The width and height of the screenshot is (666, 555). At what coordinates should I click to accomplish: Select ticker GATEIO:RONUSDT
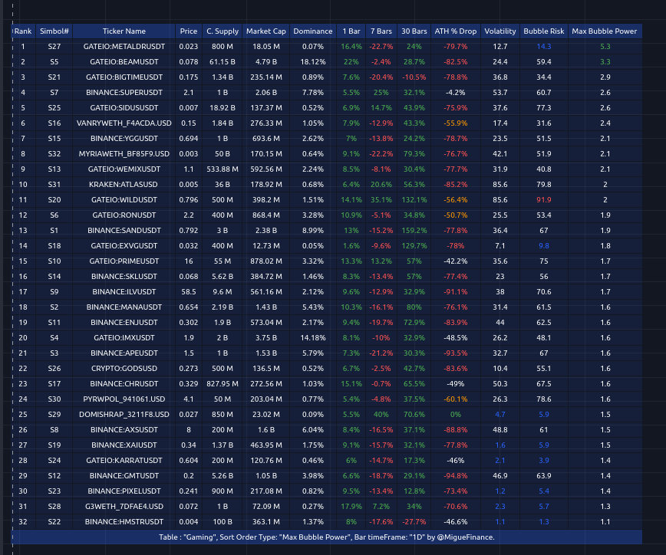point(124,215)
